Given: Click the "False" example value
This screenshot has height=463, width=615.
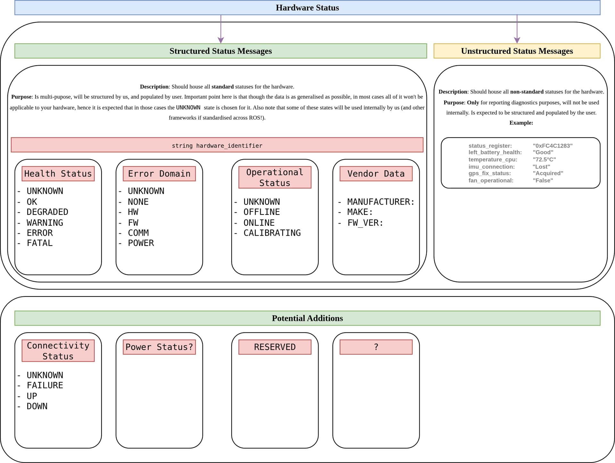Looking at the screenshot, I should click(x=543, y=180).
